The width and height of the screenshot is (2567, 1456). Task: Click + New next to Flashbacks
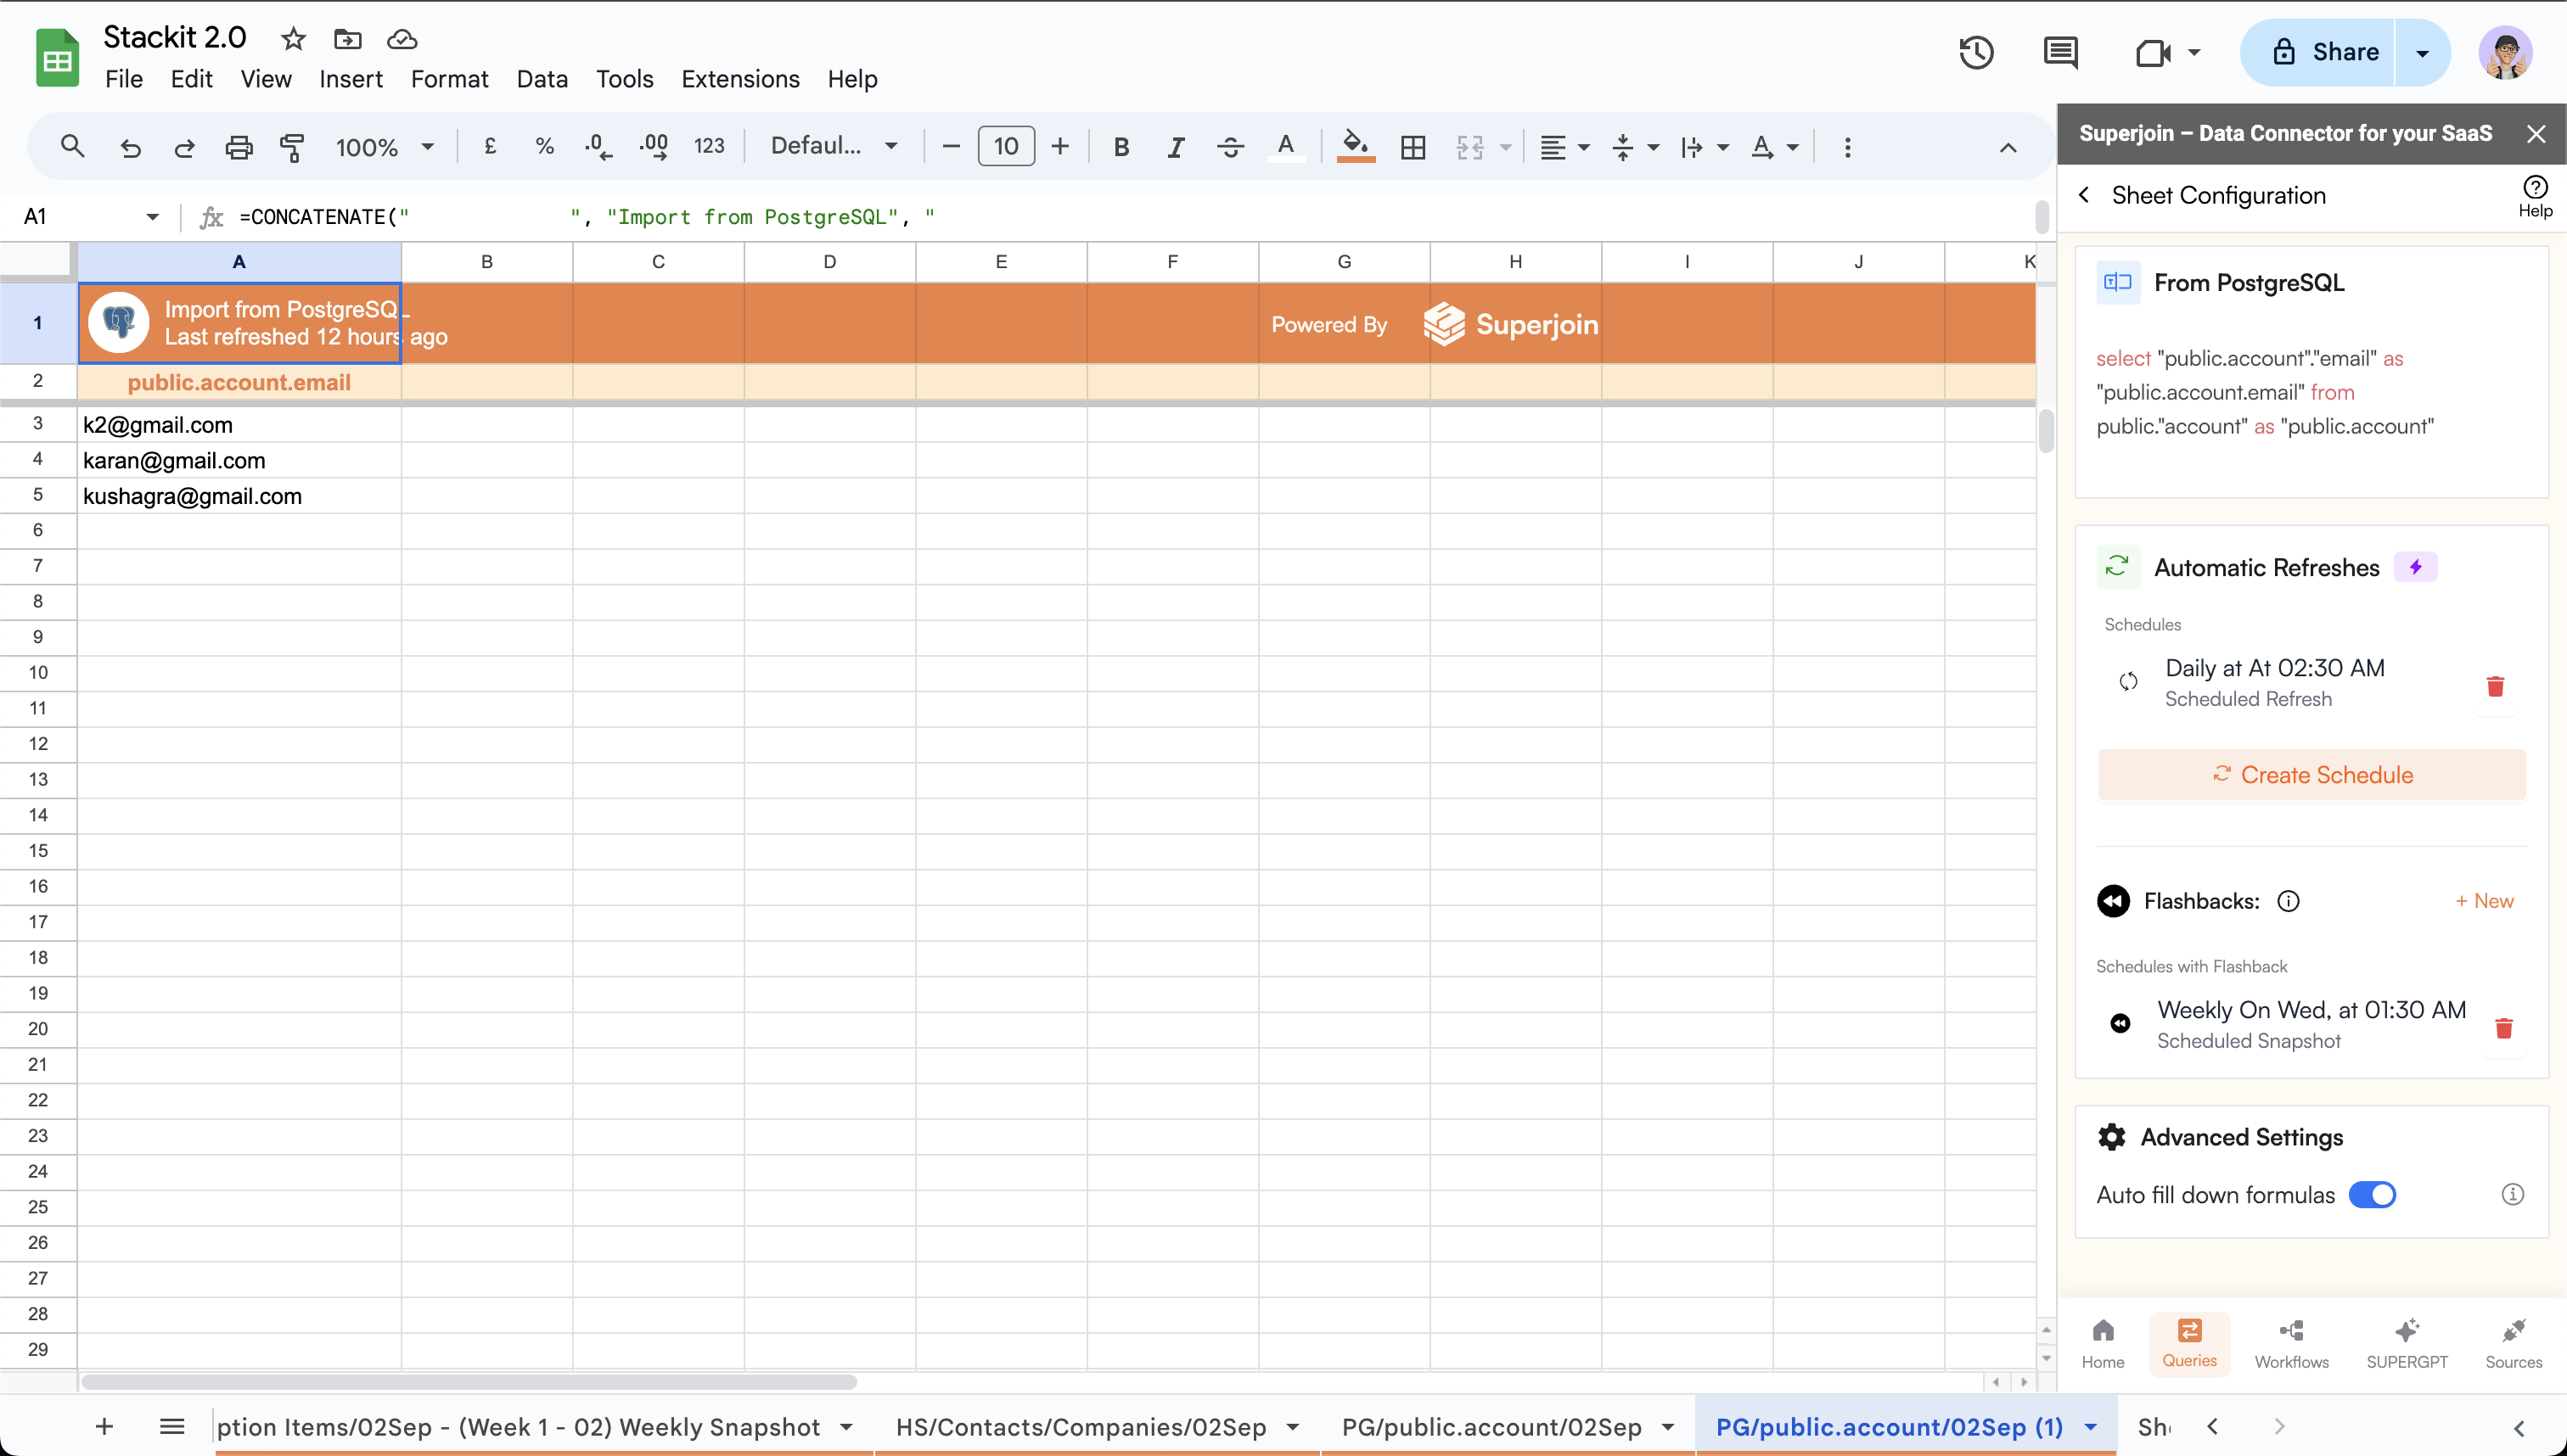[x=2484, y=901]
